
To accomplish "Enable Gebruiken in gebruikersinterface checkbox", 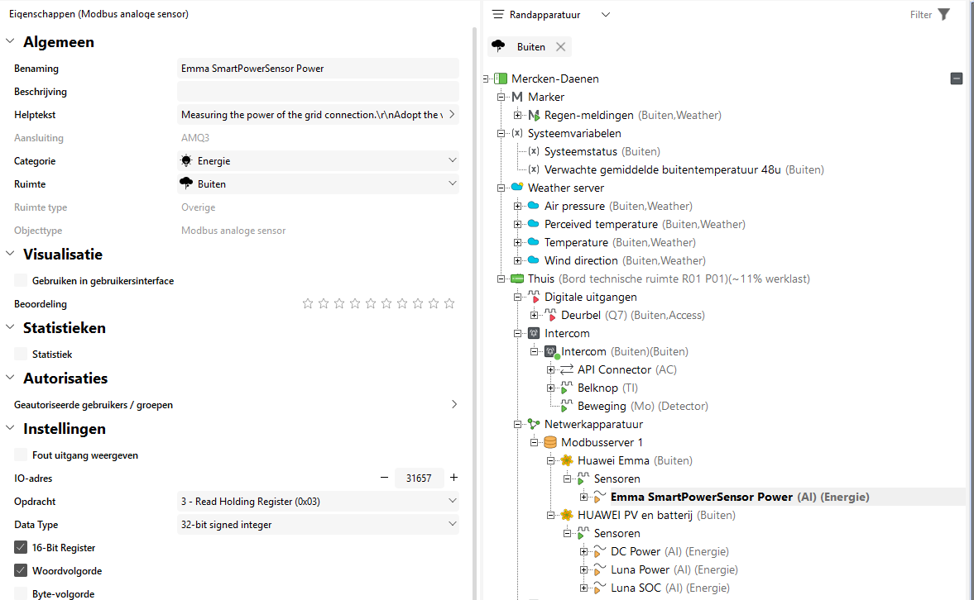I will pyautogui.click(x=21, y=280).
